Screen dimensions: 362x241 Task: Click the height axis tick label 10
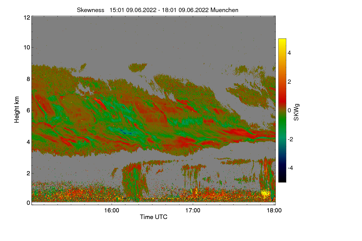(x=27, y=47)
